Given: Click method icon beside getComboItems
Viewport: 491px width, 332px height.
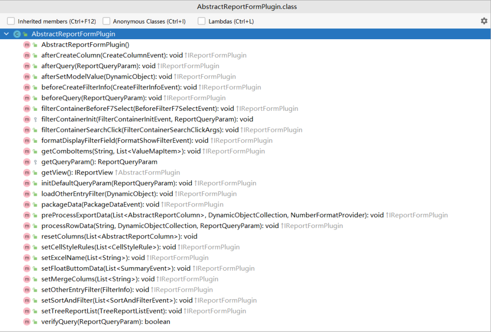Looking at the screenshot, I should click(x=27, y=152).
